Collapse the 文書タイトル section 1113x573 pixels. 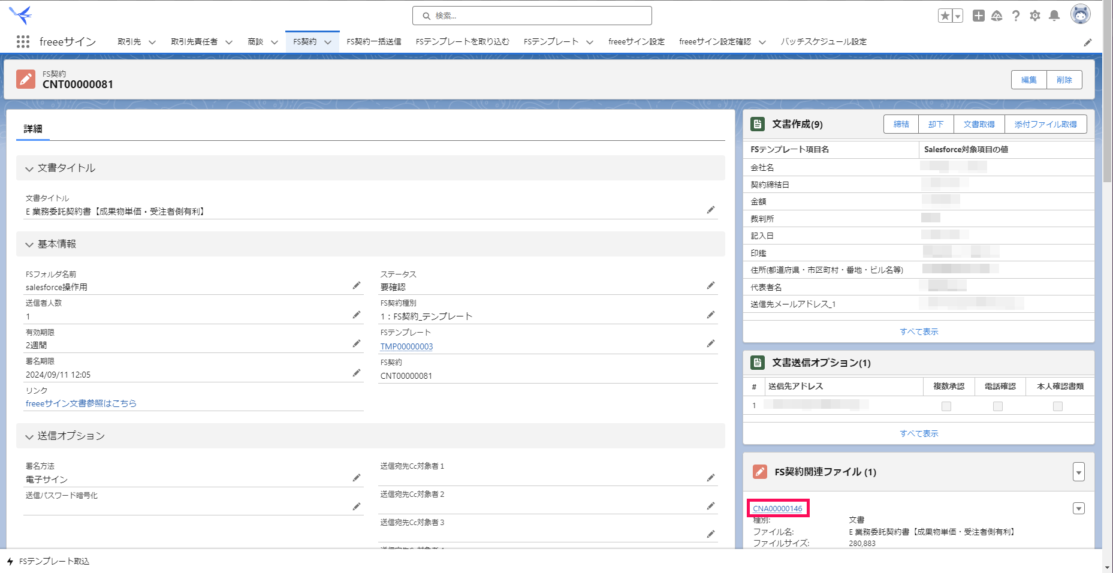tap(29, 169)
